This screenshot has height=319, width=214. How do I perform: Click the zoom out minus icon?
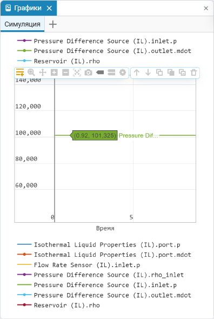[x=65, y=72]
